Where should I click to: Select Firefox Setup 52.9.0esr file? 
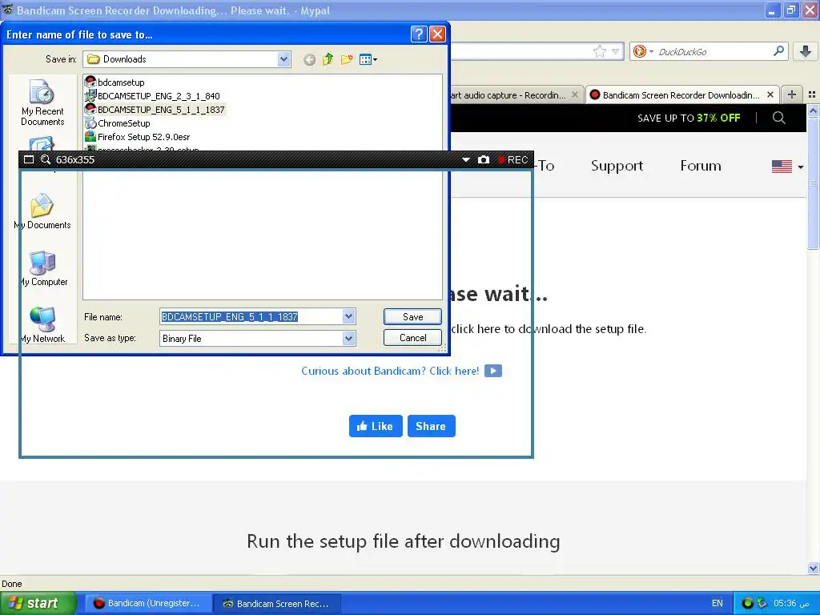tap(137, 136)
